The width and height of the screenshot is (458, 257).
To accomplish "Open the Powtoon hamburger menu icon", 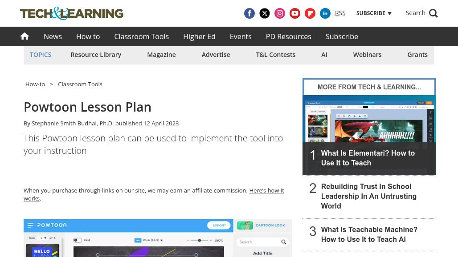I will [30, 225].
